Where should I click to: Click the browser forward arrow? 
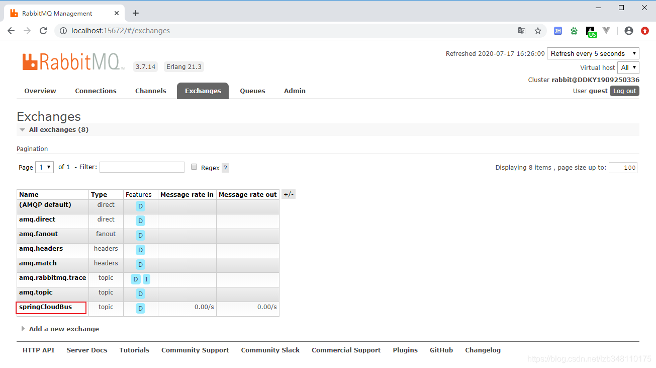click(27, 31)
